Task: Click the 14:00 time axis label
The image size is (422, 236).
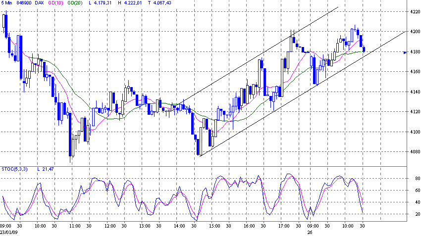Action: pyautogui.click(x=179, y=226)
